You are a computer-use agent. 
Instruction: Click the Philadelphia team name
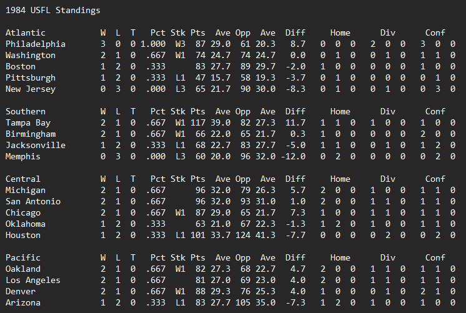pos(35,44)
